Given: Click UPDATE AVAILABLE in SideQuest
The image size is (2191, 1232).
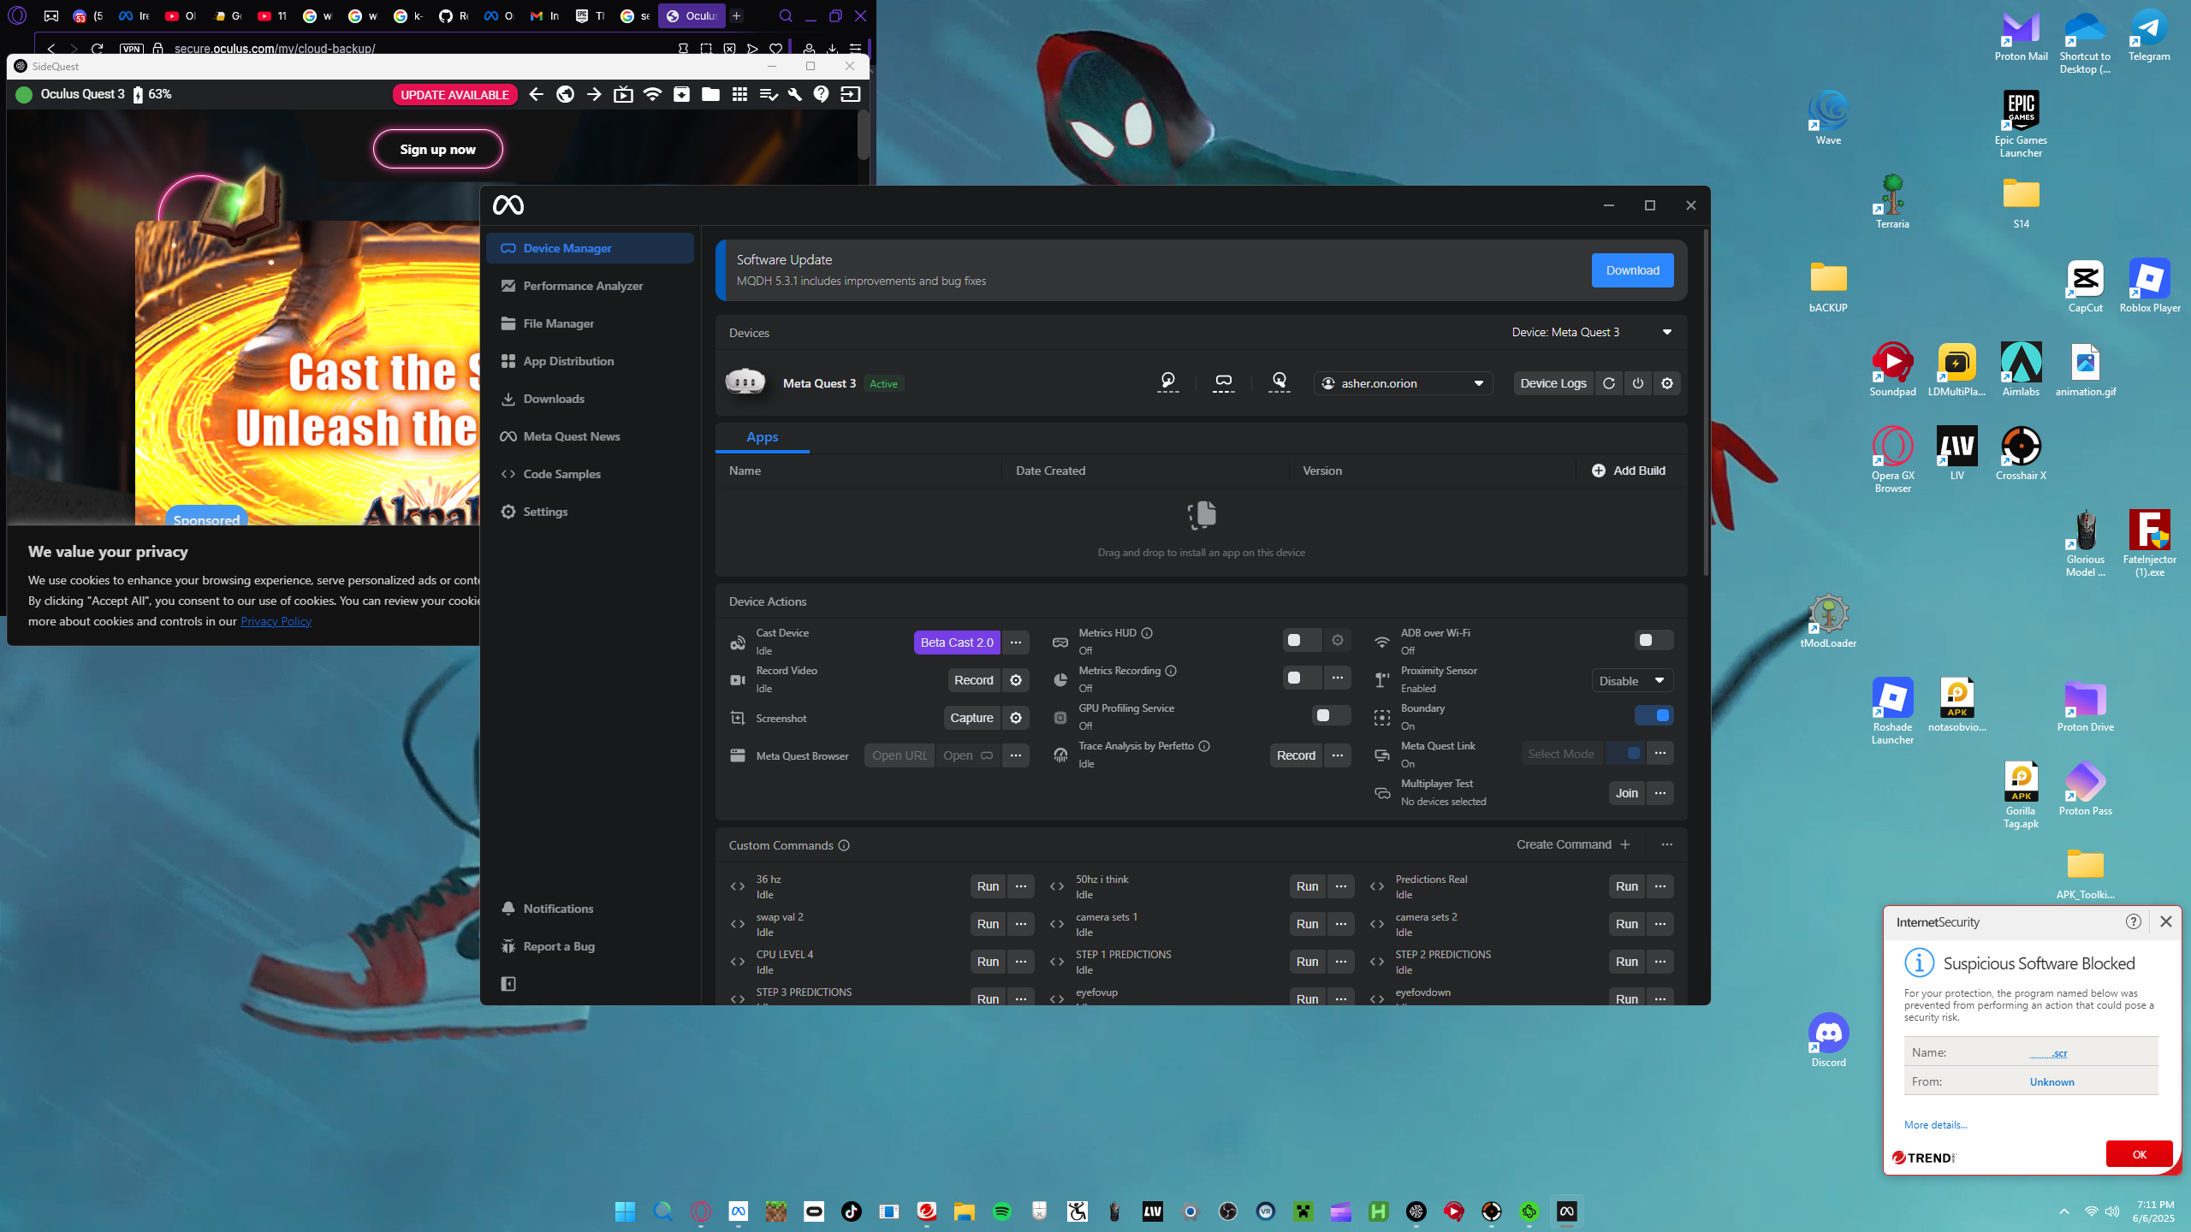Looking at the screenshot, I should point(454,95).
